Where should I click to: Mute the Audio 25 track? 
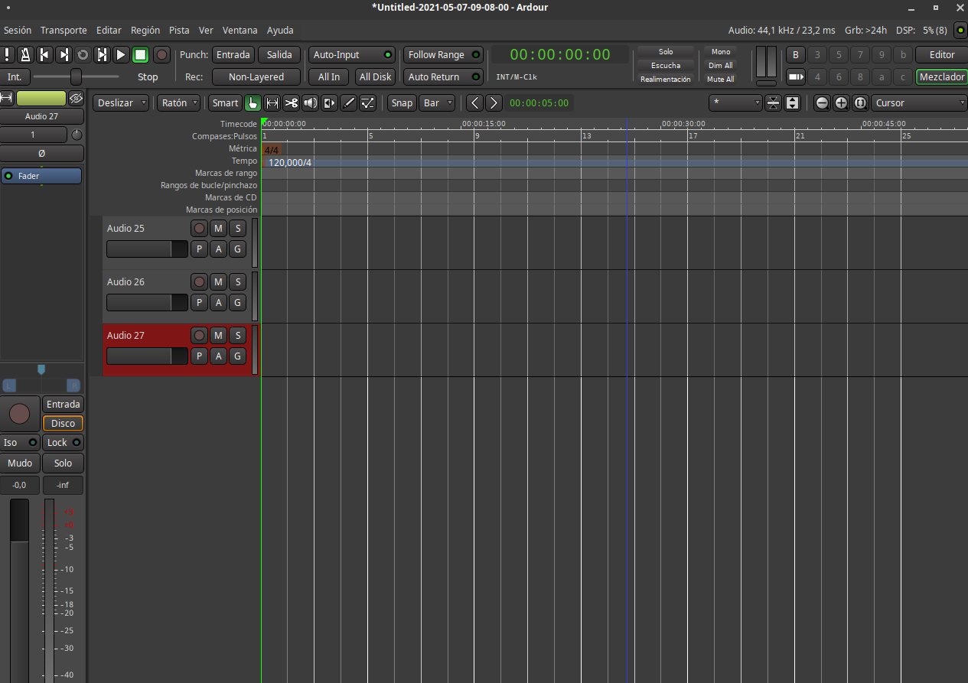[218, 228]
